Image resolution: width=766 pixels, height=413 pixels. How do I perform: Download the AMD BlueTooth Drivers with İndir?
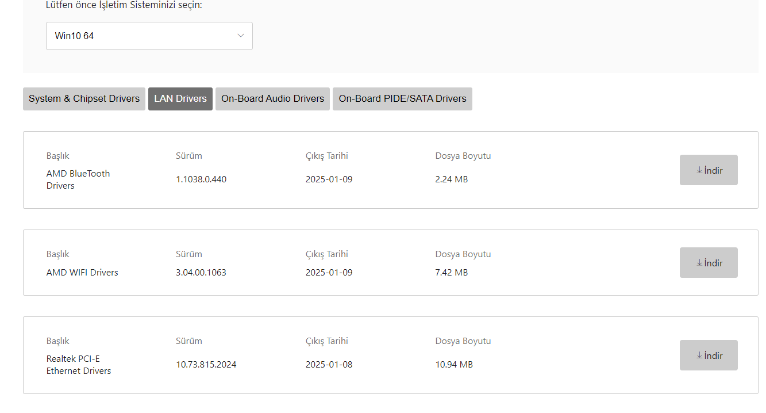pos(709,170)
